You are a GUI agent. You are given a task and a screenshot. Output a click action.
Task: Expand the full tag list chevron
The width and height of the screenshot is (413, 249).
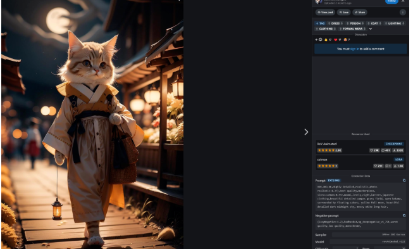click(x=371, y=29)
